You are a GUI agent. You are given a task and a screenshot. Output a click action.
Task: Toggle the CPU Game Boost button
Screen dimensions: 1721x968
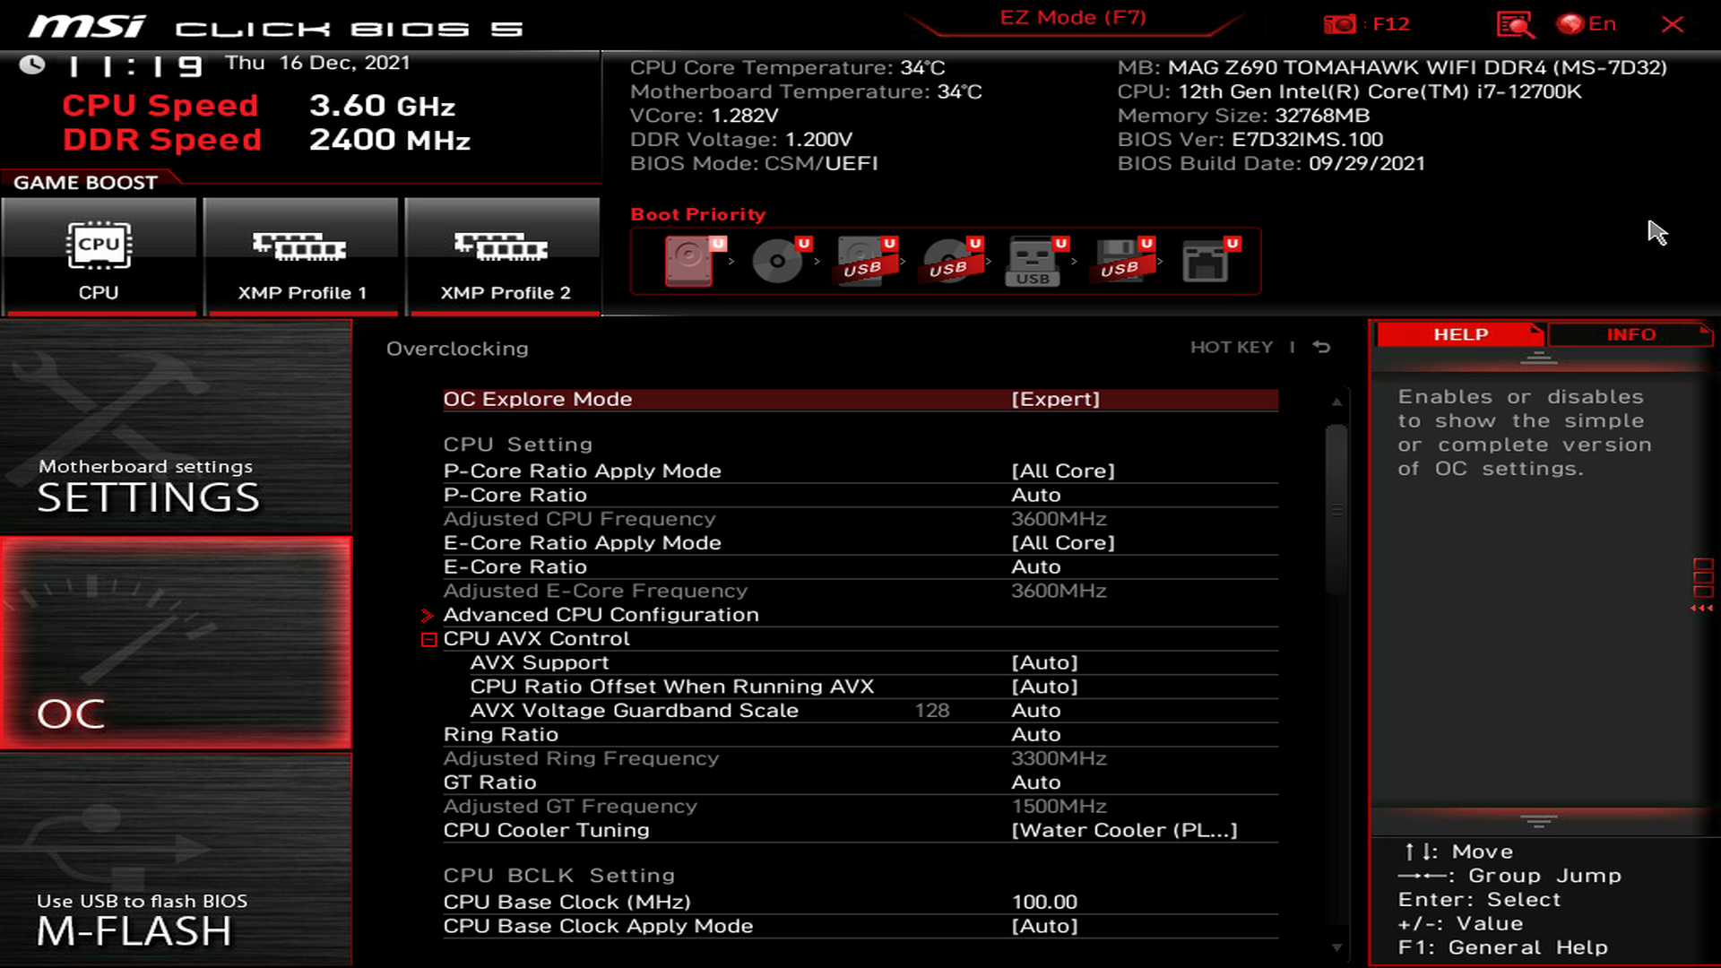point(99,256)
